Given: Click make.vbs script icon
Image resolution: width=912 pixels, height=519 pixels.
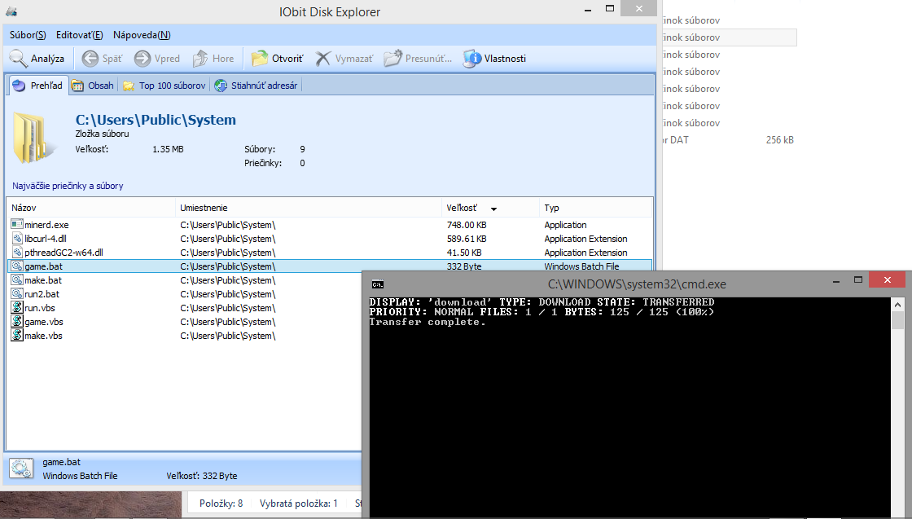Looking at the screenshot, I should pyautogui.click(x=17, y=336).
